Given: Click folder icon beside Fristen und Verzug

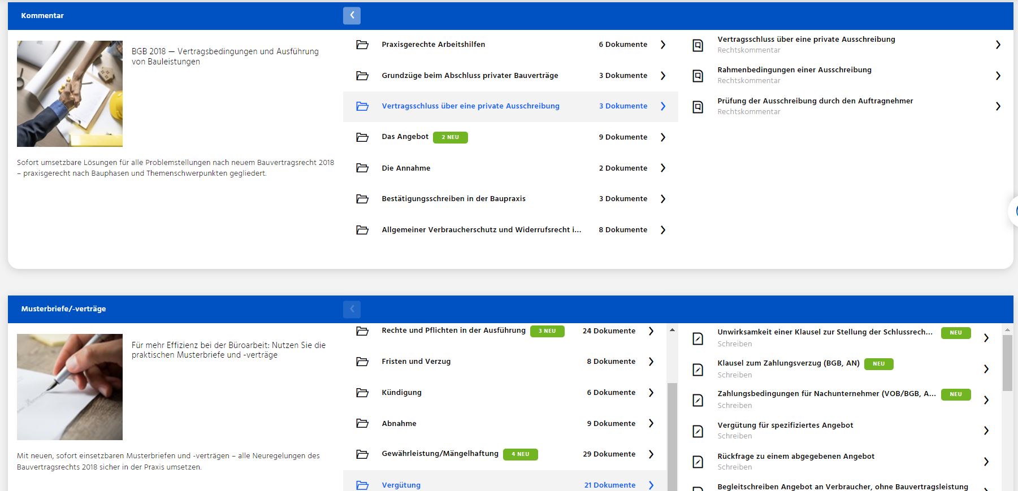Looking at the screenshot, I should (362, 362).
